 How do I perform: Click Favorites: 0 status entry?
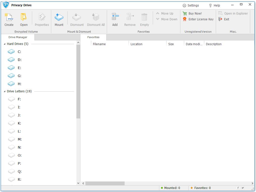[x=200, y=188]
